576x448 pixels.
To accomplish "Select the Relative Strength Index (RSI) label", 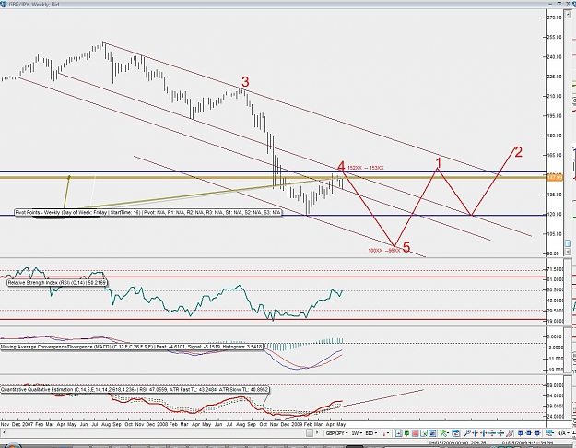I will [57, 283].
